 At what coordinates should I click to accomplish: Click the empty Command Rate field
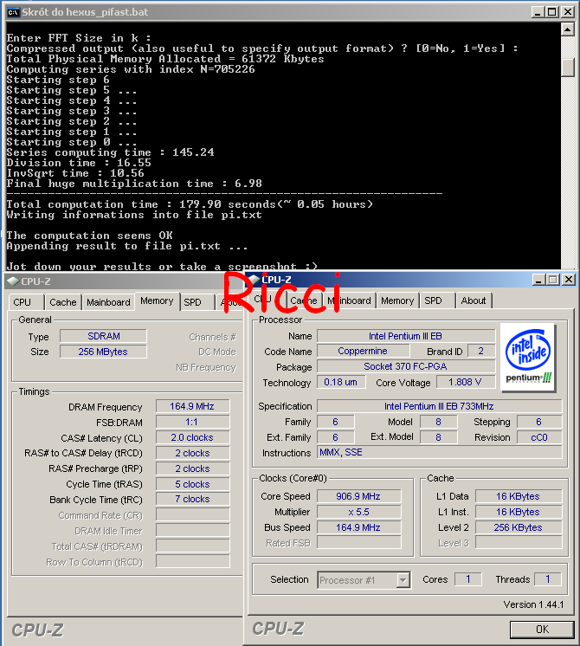(x=192, y=514)
